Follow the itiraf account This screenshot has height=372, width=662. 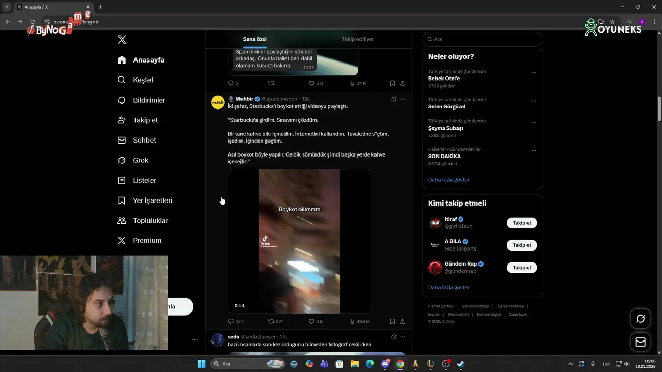(522, 223)
